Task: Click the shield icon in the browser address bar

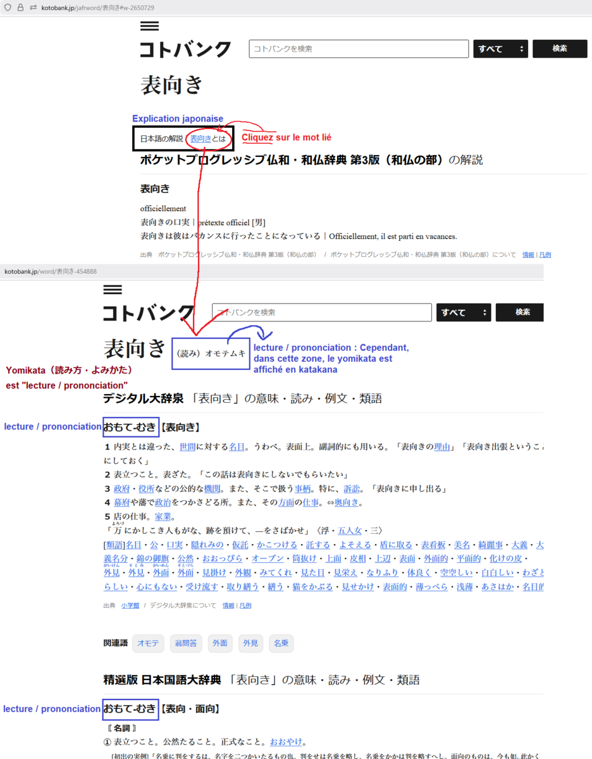Action: [x=8, y=8]
